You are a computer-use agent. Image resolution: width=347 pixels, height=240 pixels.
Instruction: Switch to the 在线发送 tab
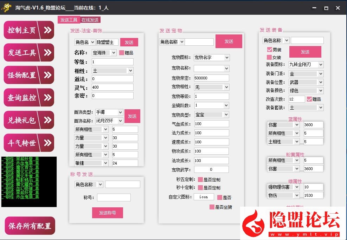point(90,20)
